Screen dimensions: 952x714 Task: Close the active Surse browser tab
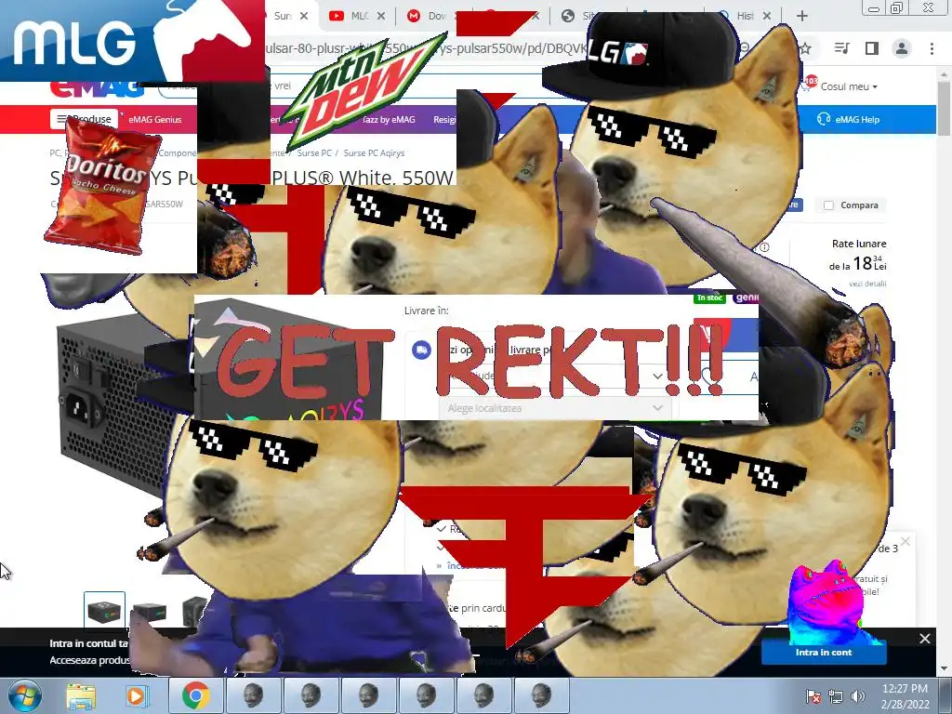point(304,16)
